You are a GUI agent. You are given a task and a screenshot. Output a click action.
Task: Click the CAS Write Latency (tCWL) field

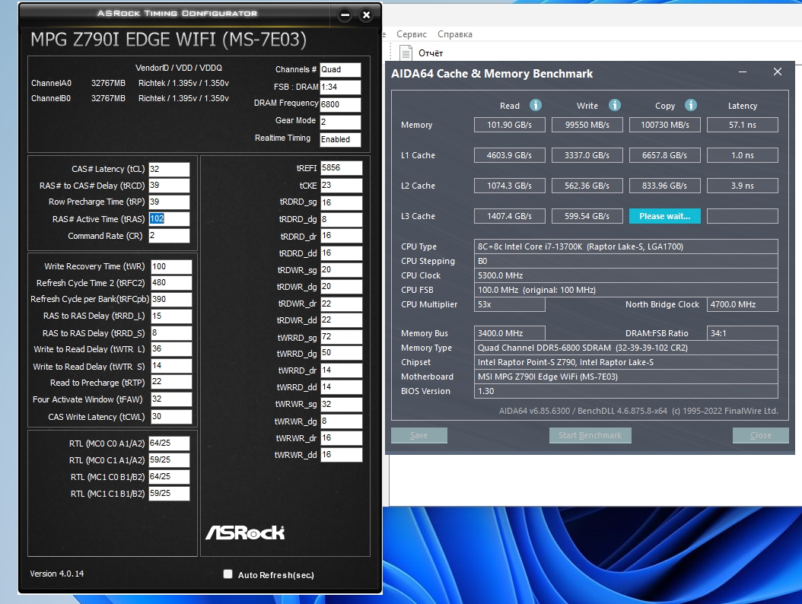click(x=171, y=417)
